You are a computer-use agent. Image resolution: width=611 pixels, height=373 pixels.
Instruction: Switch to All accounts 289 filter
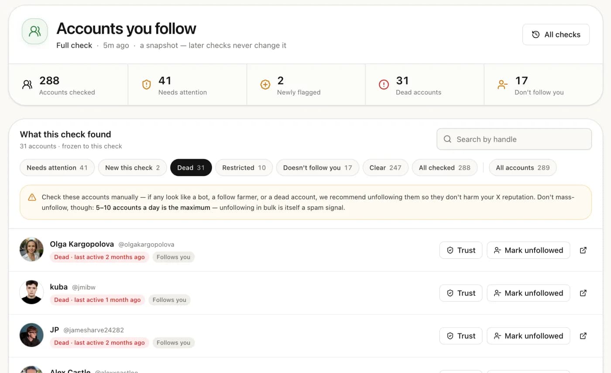(x=523, y=168)
